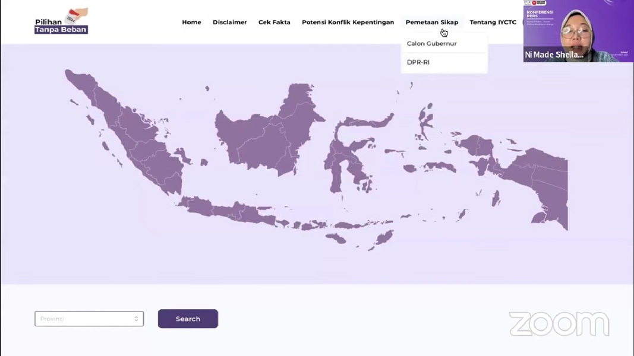Click the Provinsi dropdown stepper arrows

[136, 319]
